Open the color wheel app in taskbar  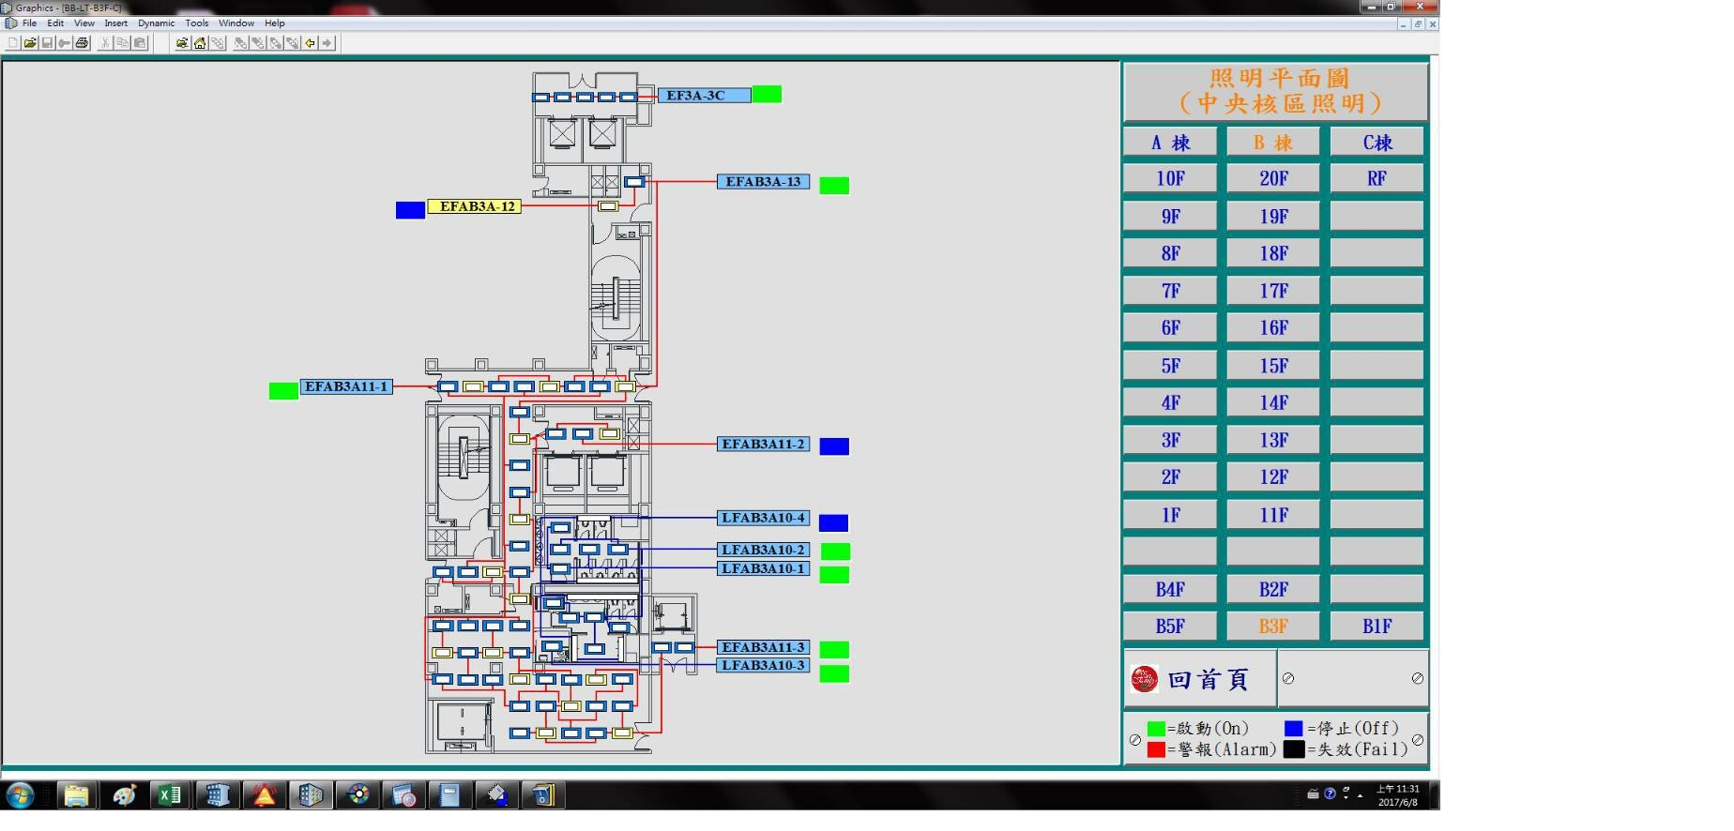coord(358,796)
